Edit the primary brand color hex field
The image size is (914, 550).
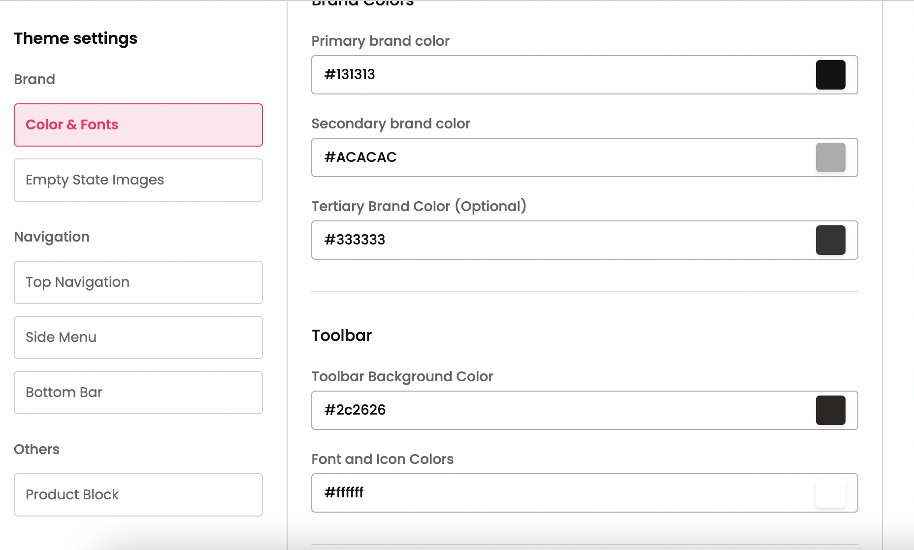click(561, 75)
